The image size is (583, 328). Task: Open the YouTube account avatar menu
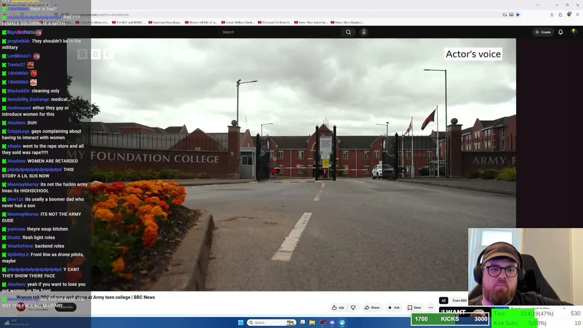pos(574,32)
